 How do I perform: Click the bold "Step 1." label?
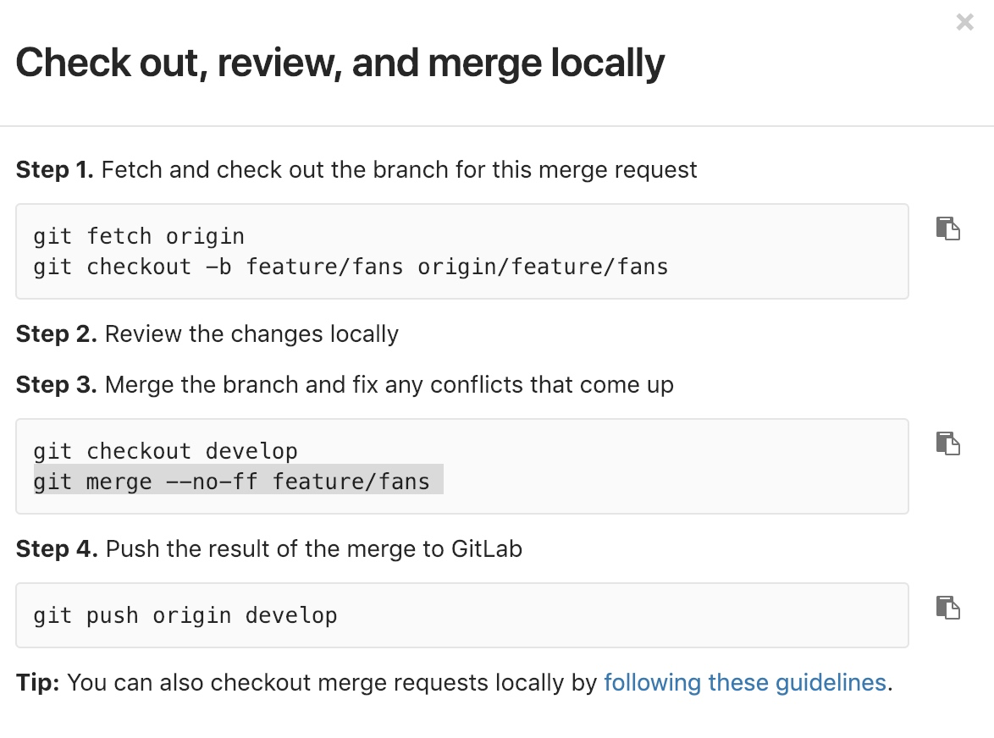[x=55, y=170]
